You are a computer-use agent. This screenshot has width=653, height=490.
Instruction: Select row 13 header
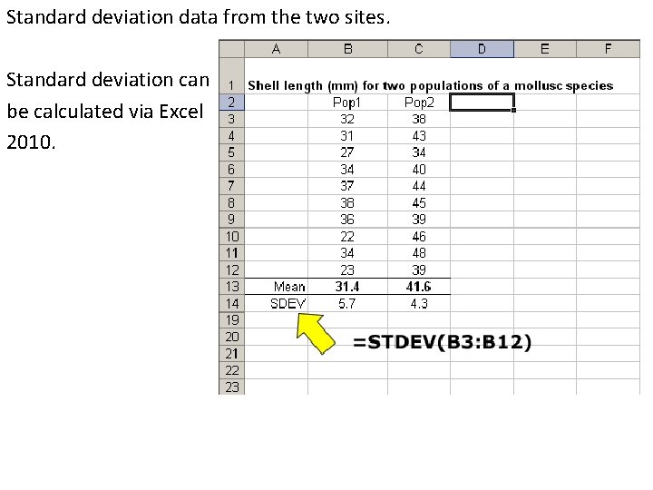[x=231, y=287]
